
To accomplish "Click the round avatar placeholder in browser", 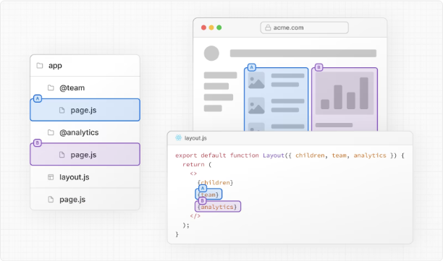I will pos(211,54).
